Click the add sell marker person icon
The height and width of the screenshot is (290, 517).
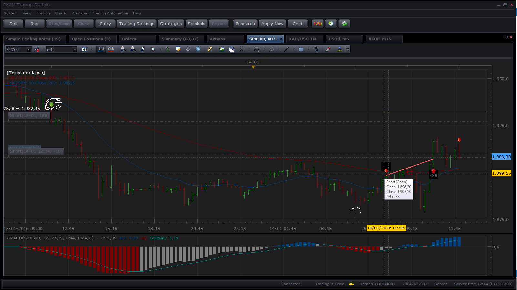pyautogui.click(x=133, y=49)
